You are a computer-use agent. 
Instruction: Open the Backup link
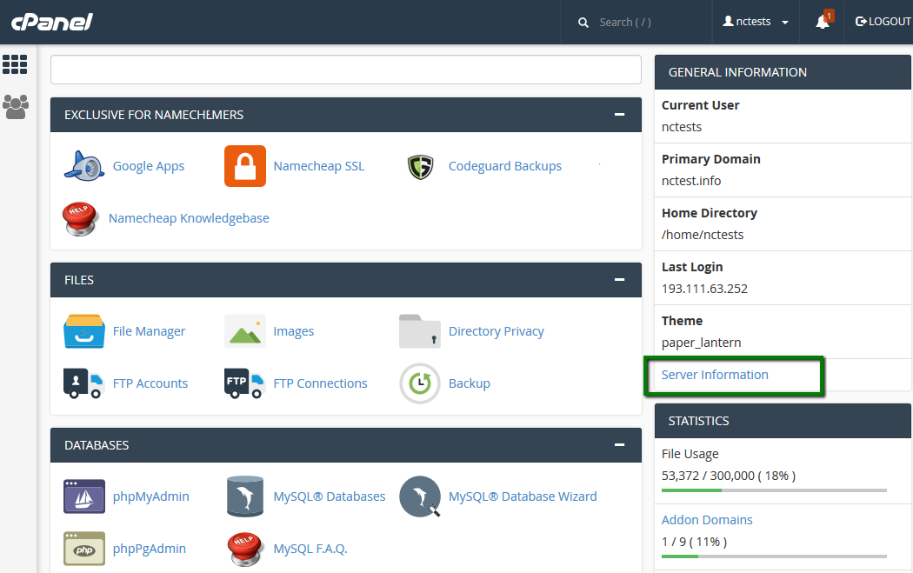pos(470,383)
